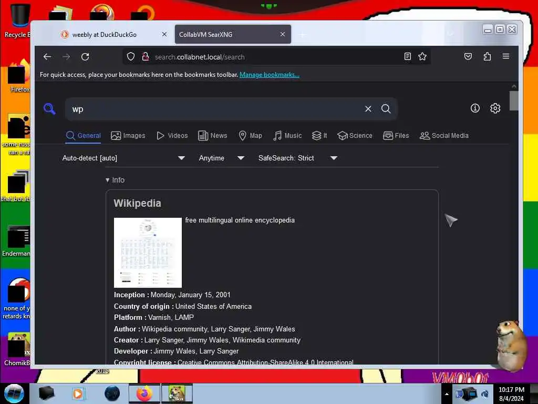
Task: Select the Enderman desktop icon
Action: [16, 241]
